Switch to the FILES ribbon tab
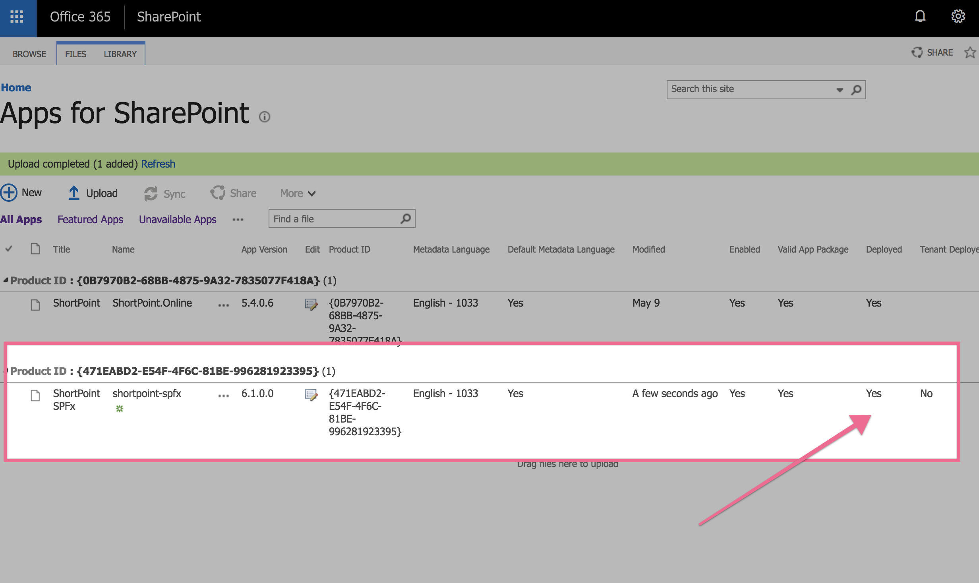979x583 pixels. (75, 54)
